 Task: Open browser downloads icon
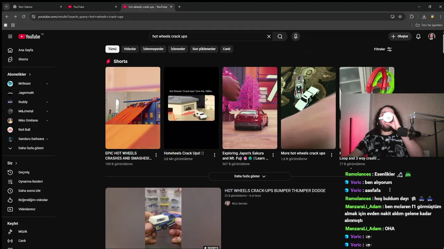[x=424, y=17]
